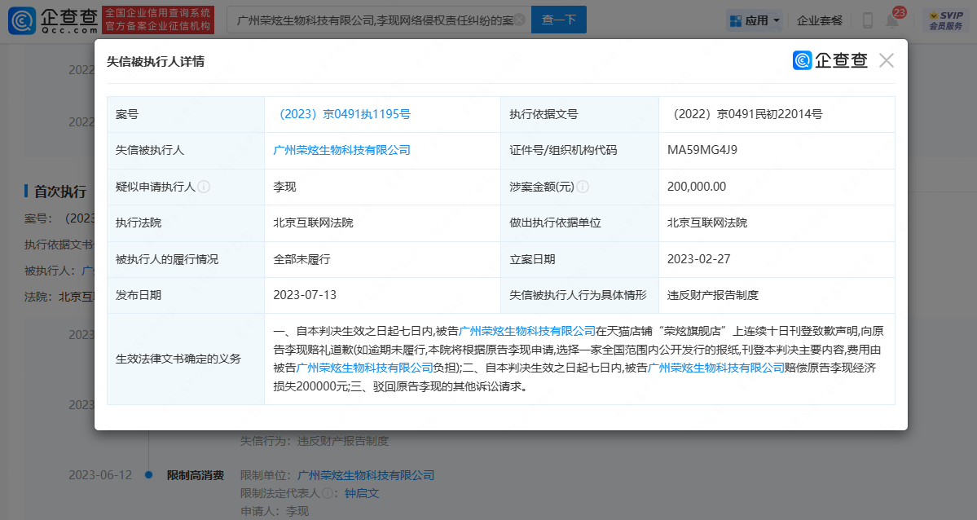The image size is (977, 520).
Task: Show info tooltip beside 疑似申请执行人
Action: coord(204,187)
